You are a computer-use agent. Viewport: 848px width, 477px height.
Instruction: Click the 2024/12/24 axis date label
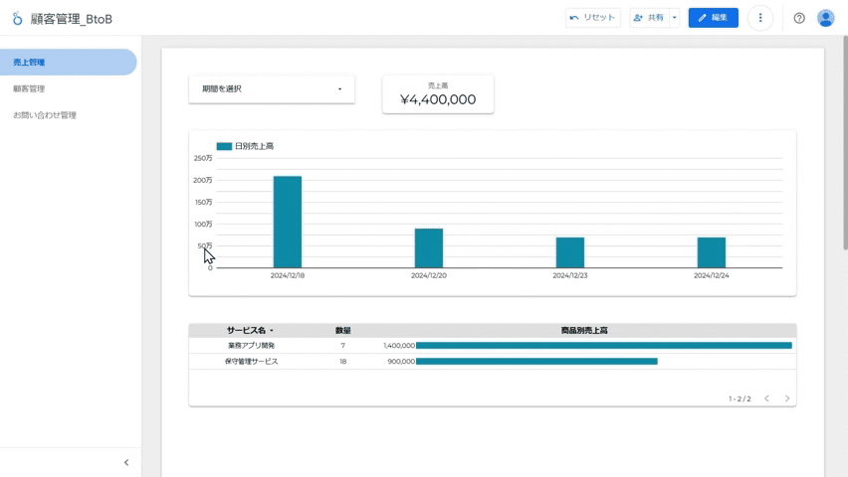[712, 275]
